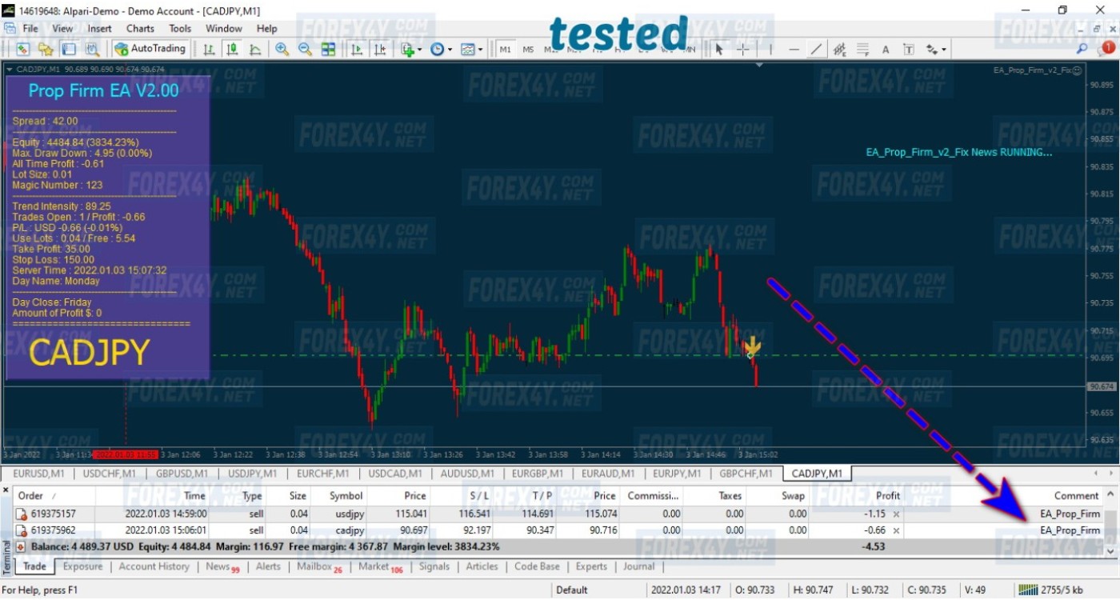Switch to the Account History tab
The width and height of the screenshot is (1120, 600).
tap(154, 566)
